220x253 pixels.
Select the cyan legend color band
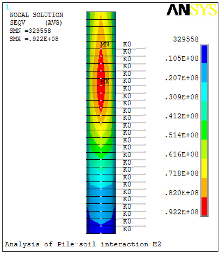[204, 92]
